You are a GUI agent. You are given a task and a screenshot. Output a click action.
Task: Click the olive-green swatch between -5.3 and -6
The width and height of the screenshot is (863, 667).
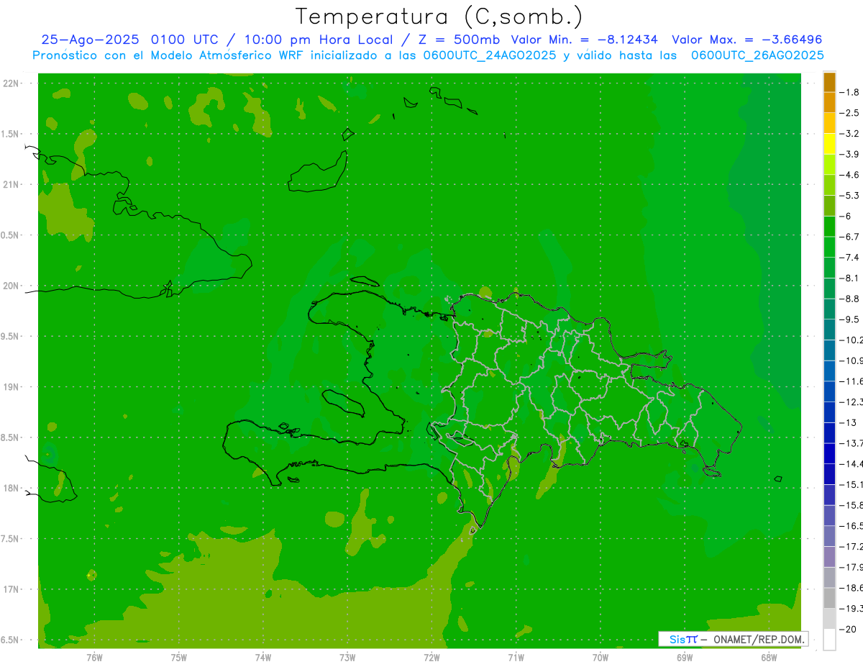point(829,206)
